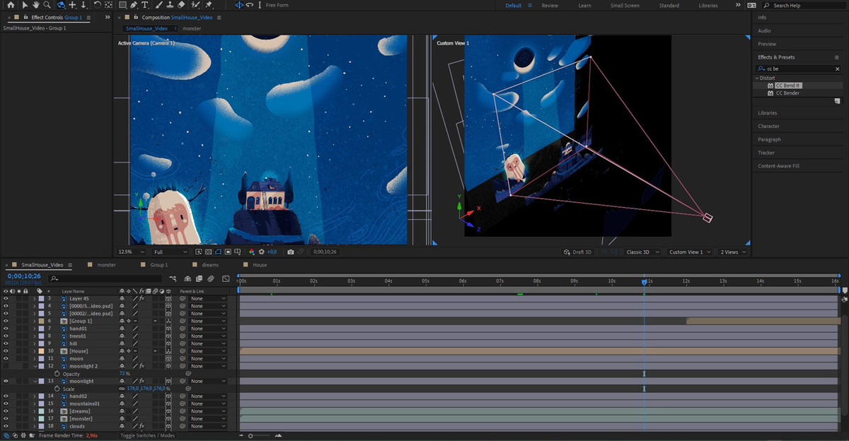Hide the clouds layer
Viewport: 849px width, 441px height.
(x=6, y=426)
